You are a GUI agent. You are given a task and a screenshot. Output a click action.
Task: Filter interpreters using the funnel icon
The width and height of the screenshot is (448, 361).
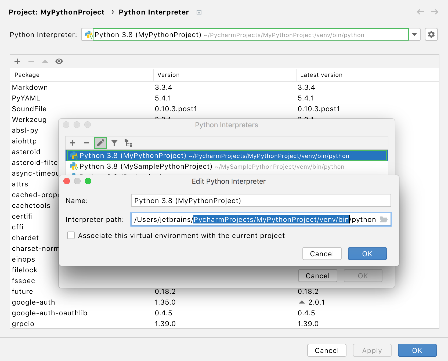[114, 143]
